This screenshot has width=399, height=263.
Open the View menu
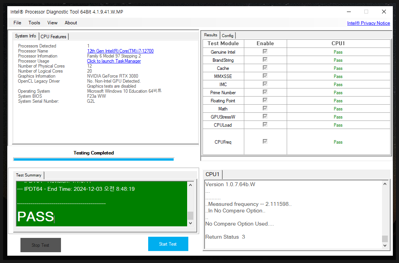point(52,23)
